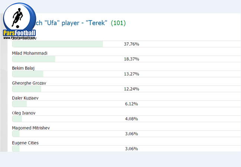Click the 18.37% percentage label
Screen dimensions: 241x167
(131, 59)
